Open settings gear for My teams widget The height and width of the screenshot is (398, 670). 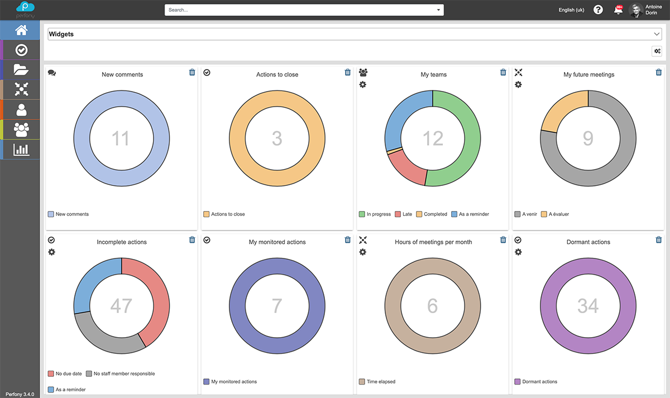[363, 84]
